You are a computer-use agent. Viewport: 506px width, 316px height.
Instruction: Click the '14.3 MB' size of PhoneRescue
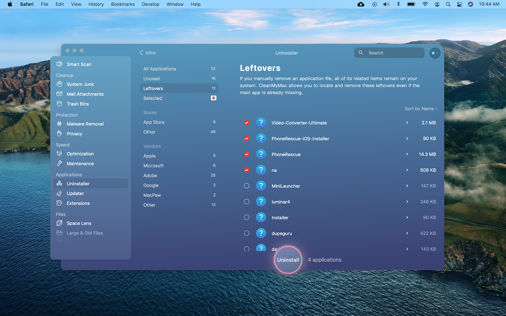tap(427, 154)
